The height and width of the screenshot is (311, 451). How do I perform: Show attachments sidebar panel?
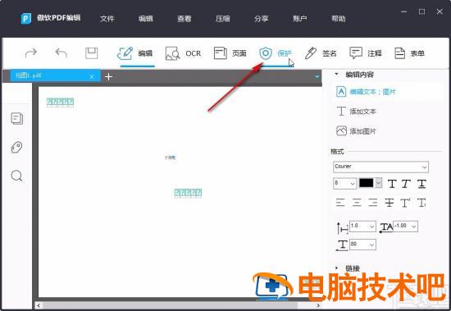tap(16, 147)
